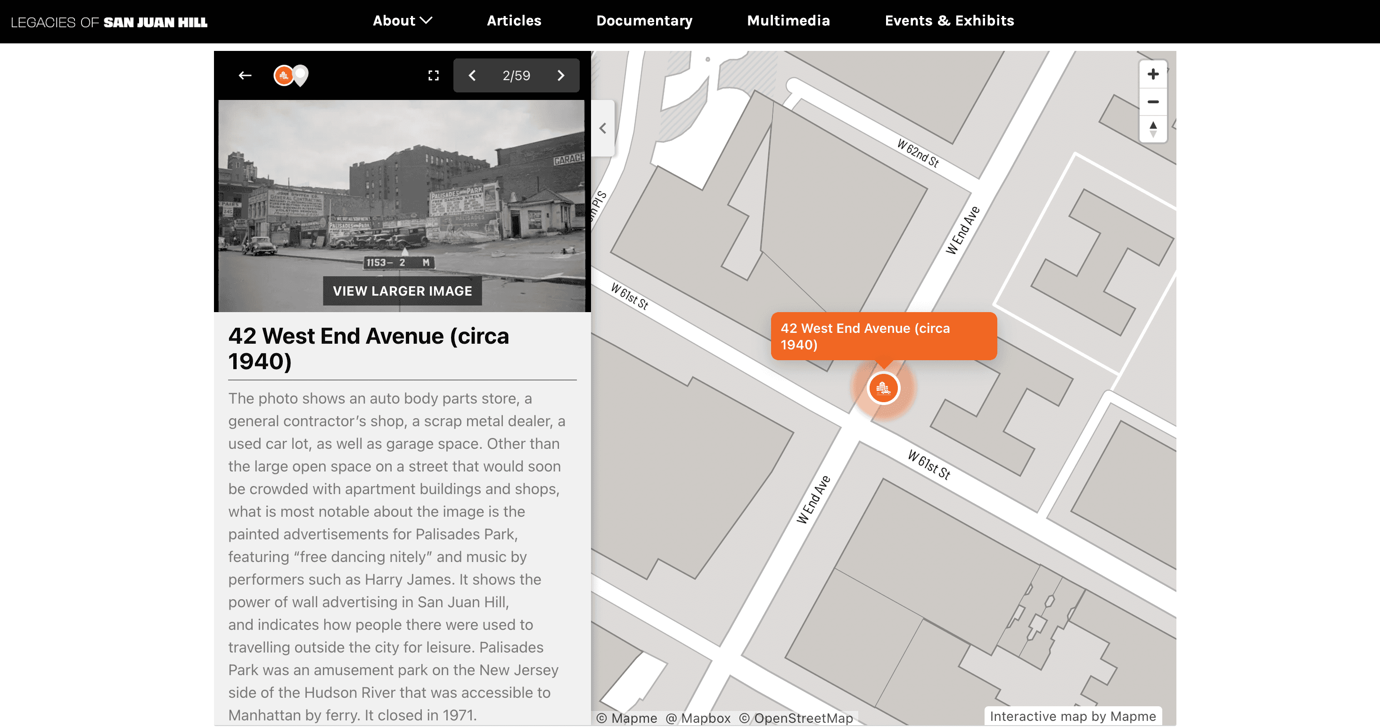This screenshot has height=727, width=1380.
Task: Go to next location in 2/59 pager
Action: 560,75
